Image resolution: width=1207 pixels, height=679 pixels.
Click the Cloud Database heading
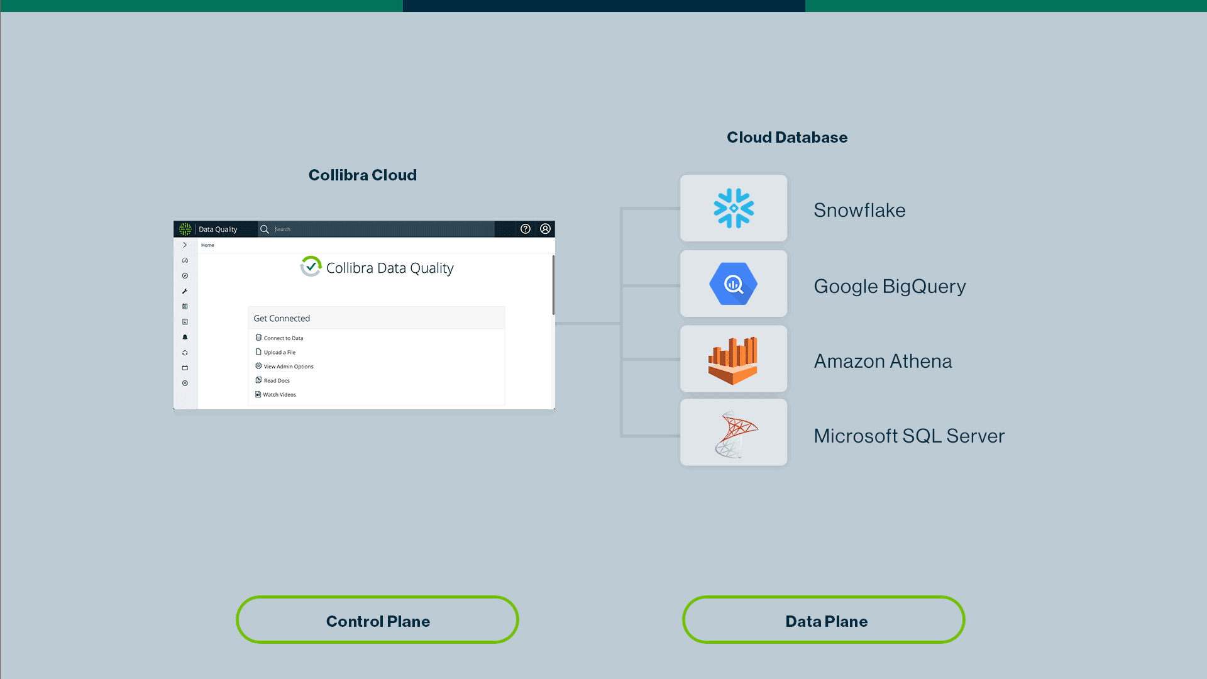[787, 137]
